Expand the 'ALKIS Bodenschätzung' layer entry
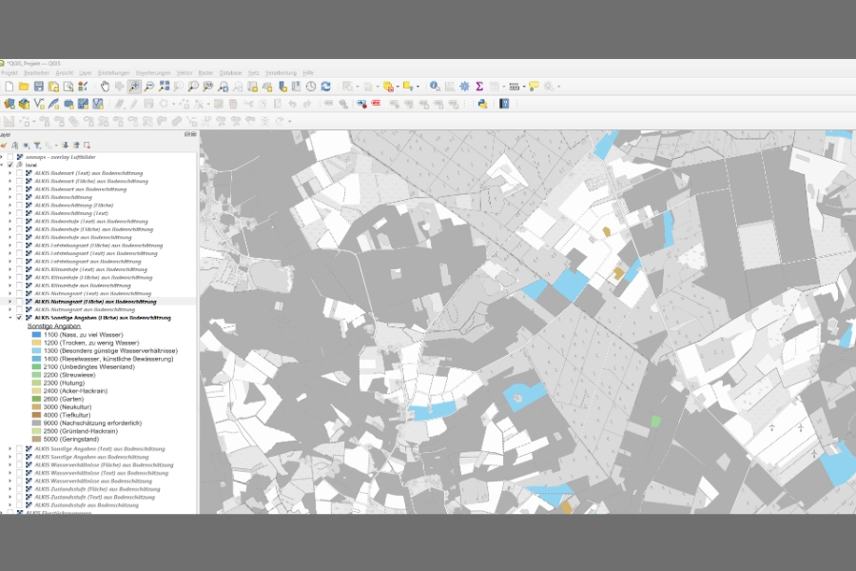Screen dimensions: 856x571 coord(10,197)
